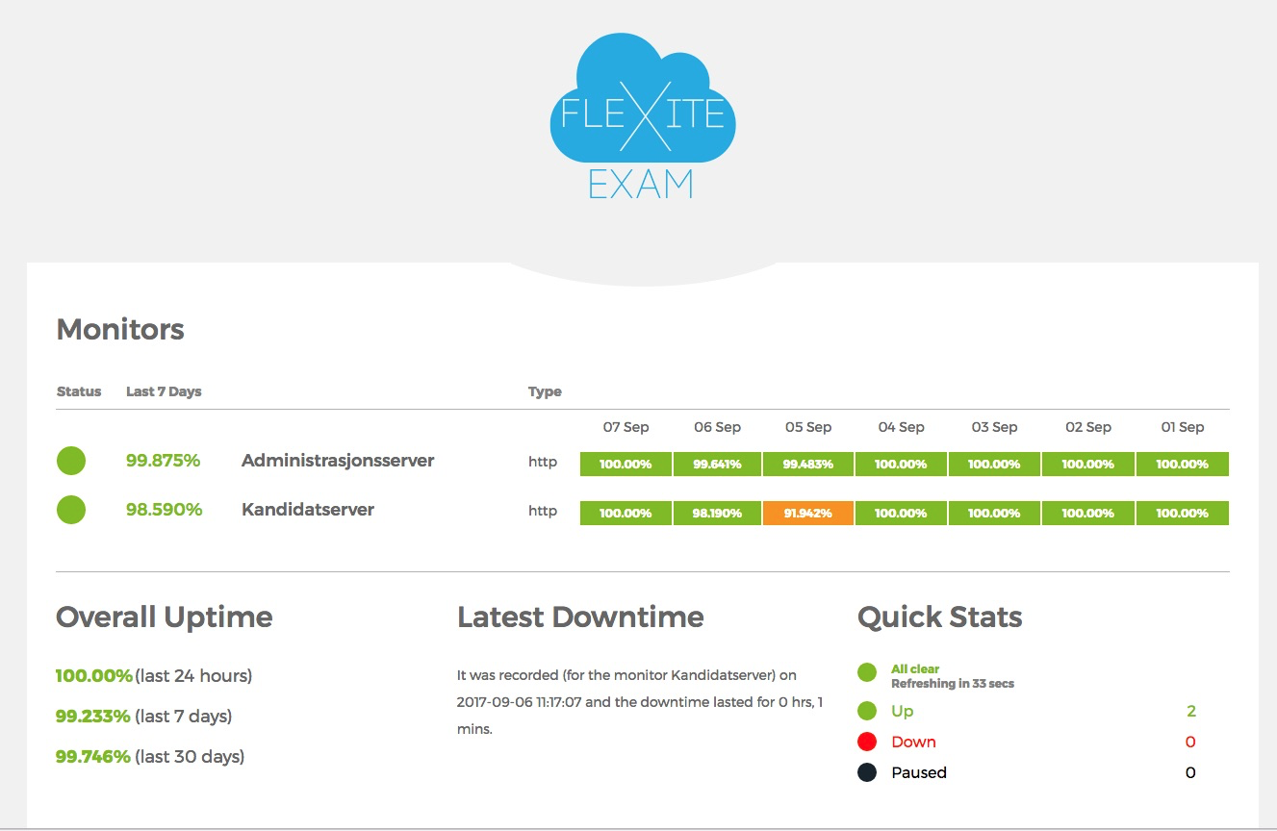Image resolution: width=1277 pixels, height=831 pixels.
Task: Click the 02 Sep column date
Action: pyautogui.click(x=1088, y=427)
